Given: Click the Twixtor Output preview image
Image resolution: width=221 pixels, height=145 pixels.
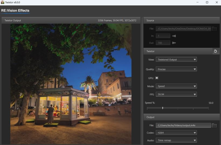Looking at the screenshot, I should click(x=71, y=80).
